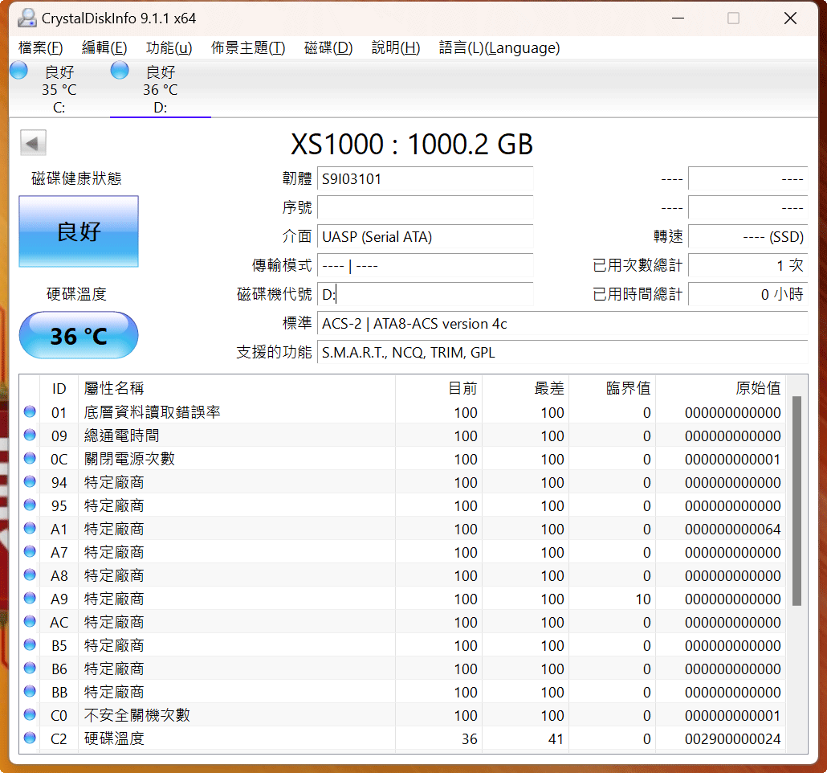This screenshot has height=773, width=827.
Task: Click the status orb for attribute AC
Action: coord(30,621)
